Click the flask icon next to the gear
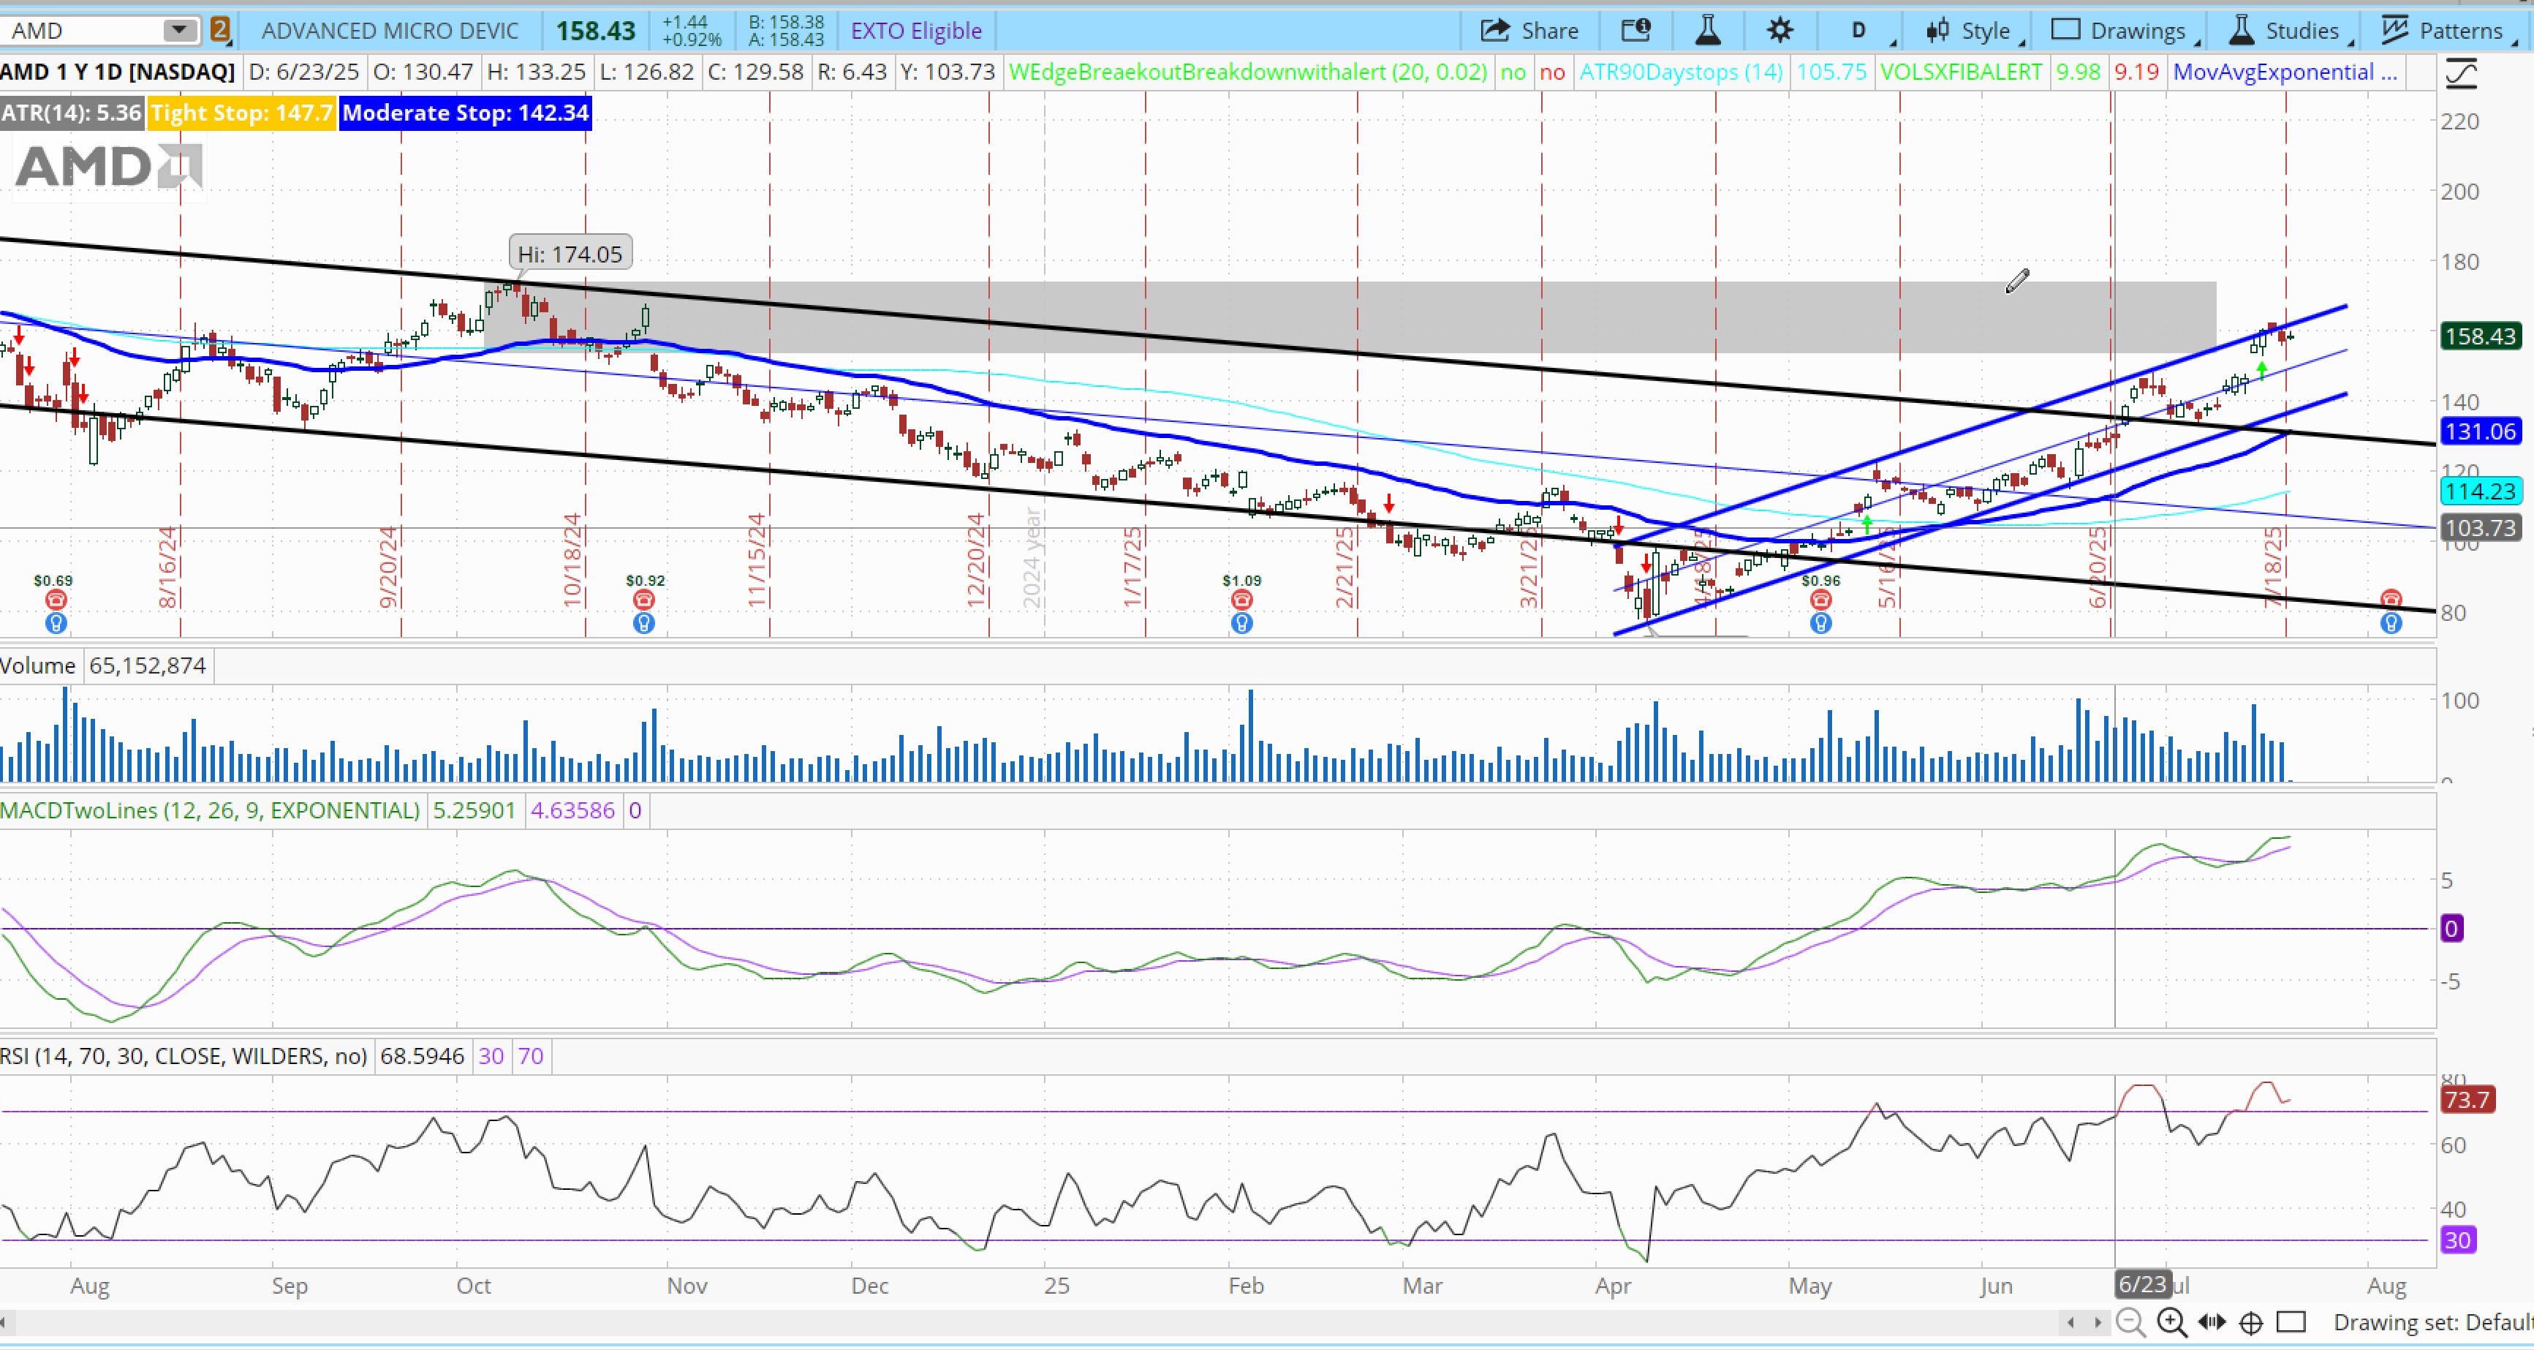2534x1350 pixels. (1708, 31)
